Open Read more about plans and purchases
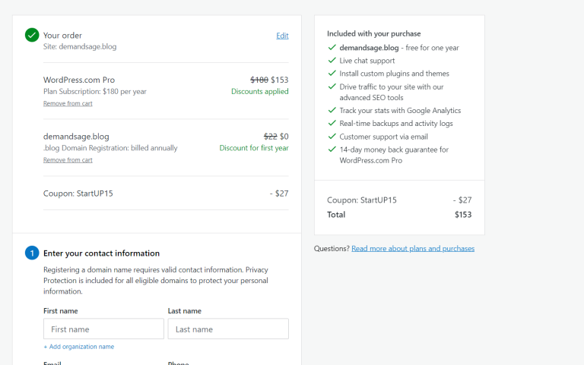 coord(413,248)
